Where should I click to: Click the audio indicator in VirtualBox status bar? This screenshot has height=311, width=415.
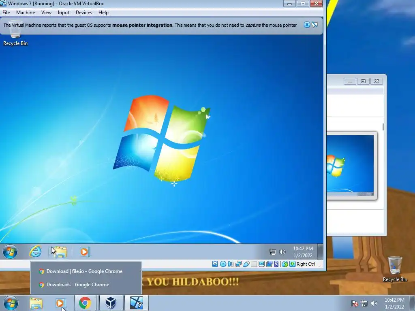pos(231,264)
